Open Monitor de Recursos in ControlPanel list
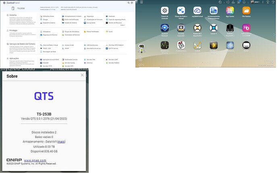The height and width of the screenshot is (173, 278). [x=114, y=23]
